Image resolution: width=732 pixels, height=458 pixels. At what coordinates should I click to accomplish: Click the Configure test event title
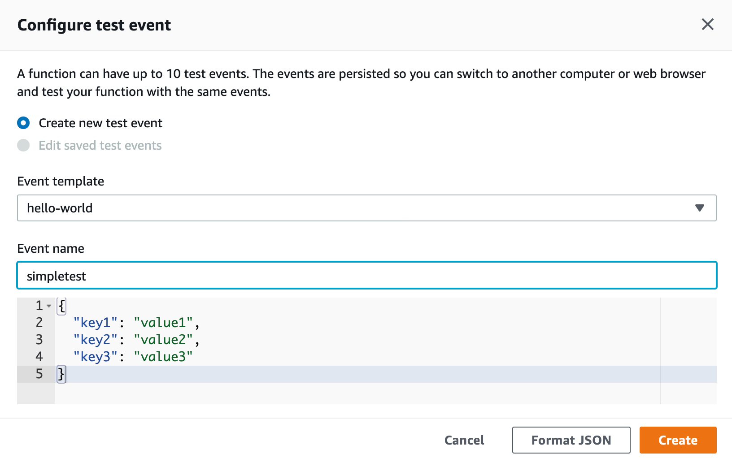[x=94, y=25]
